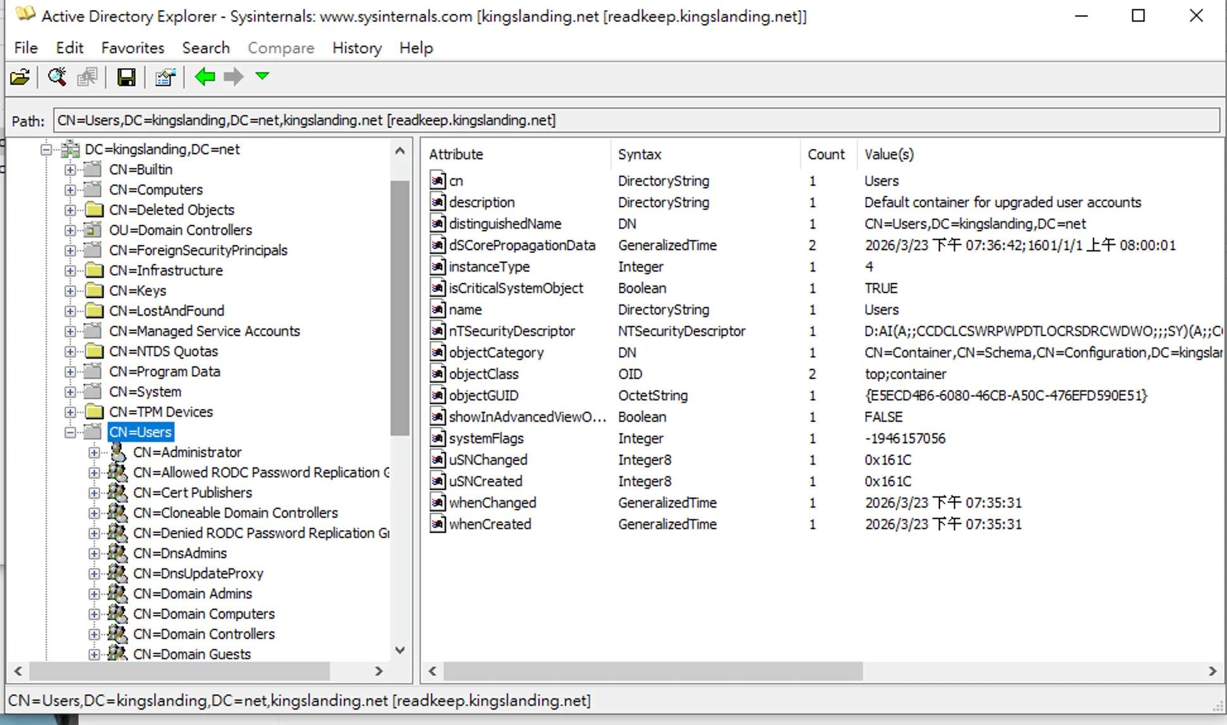
Task: Expand the CN=System node
Action: 70,392
